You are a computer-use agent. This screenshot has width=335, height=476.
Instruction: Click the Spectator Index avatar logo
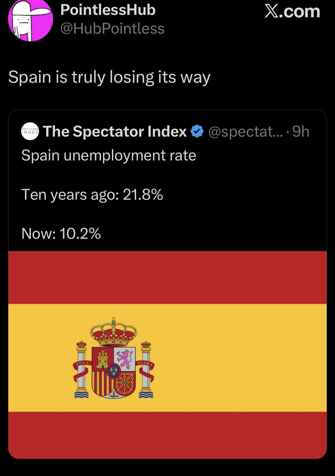point(30,131)
